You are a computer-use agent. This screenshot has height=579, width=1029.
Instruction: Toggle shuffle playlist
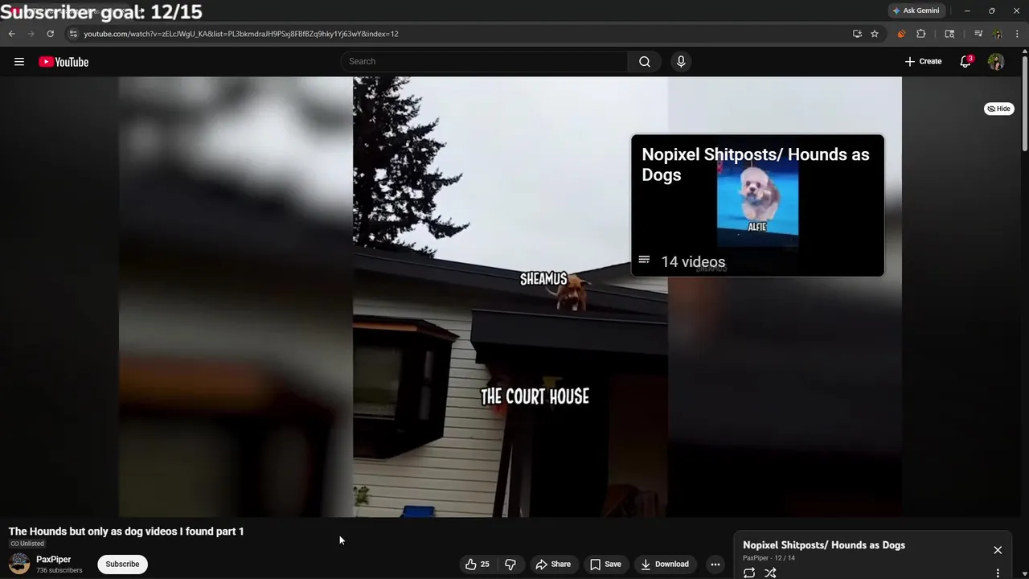(770, 573)
